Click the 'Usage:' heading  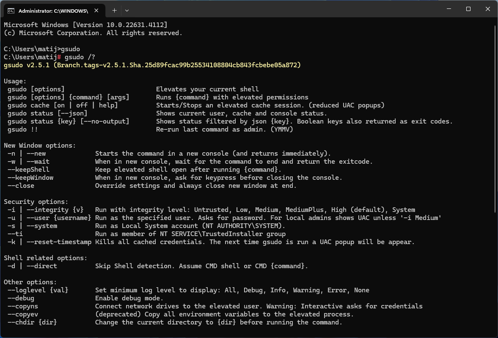coord(15,81)
